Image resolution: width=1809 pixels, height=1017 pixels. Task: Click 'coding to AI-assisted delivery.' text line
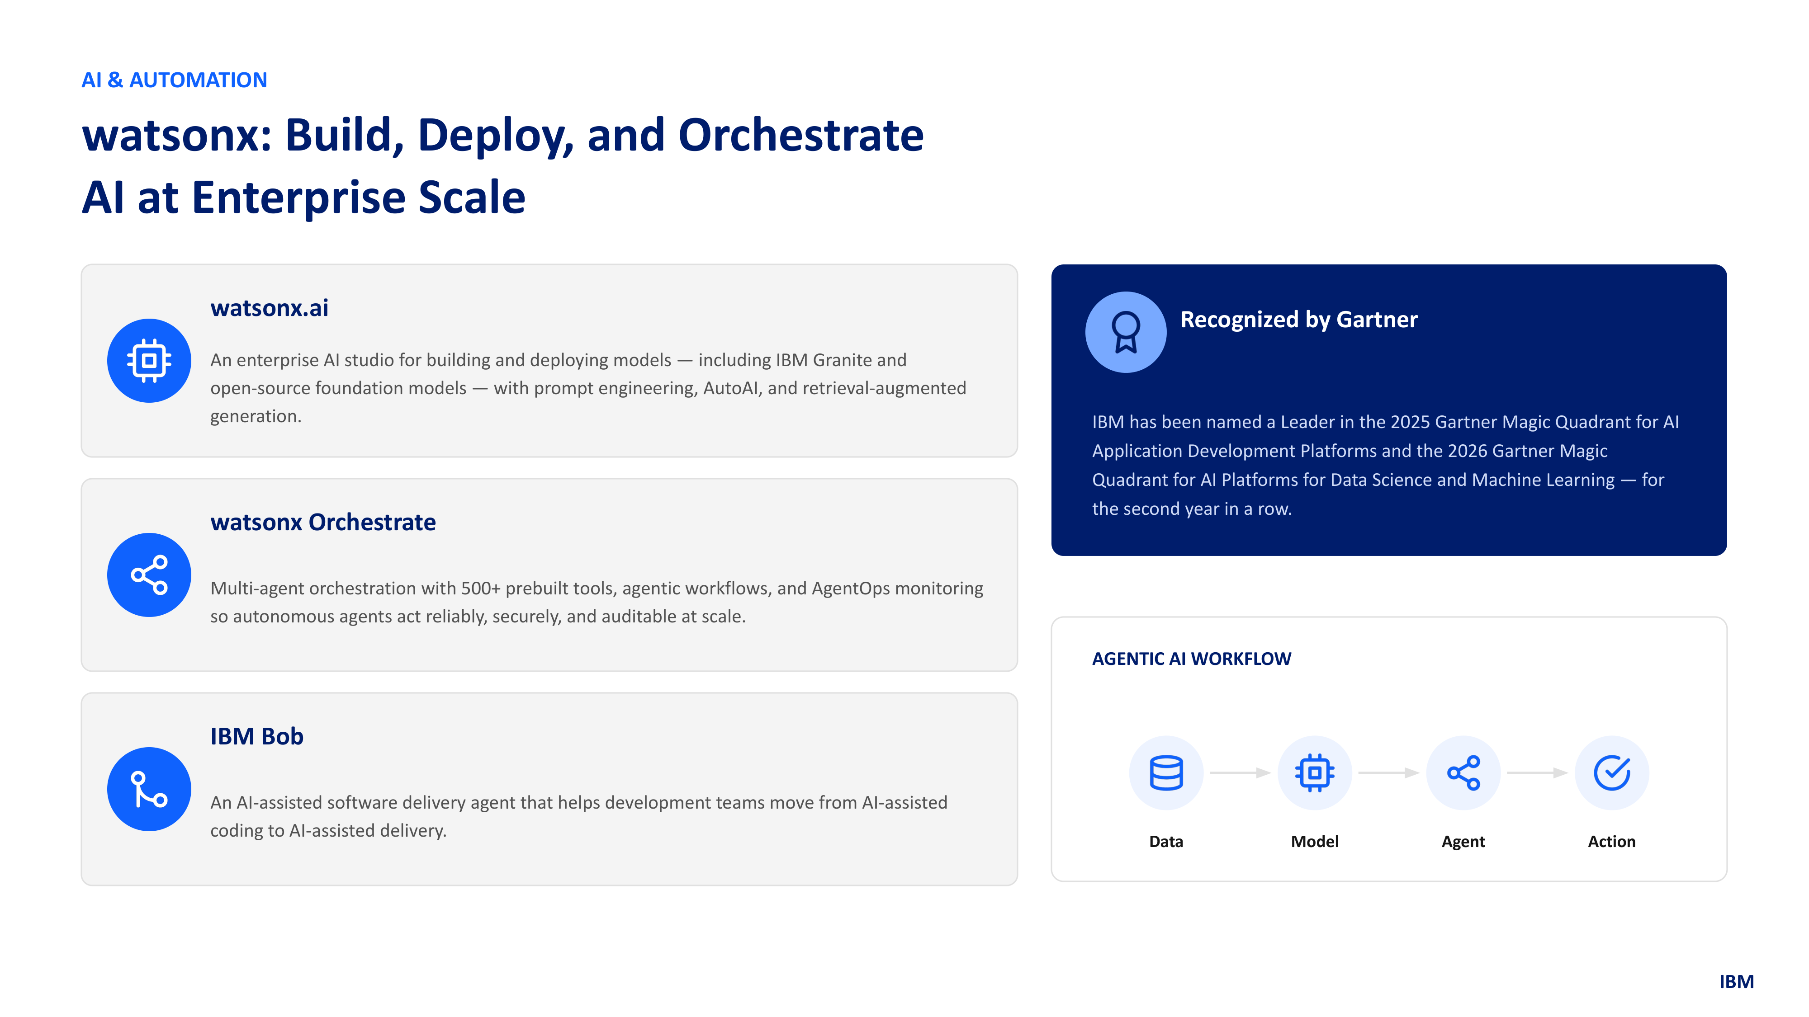(329, 830)
